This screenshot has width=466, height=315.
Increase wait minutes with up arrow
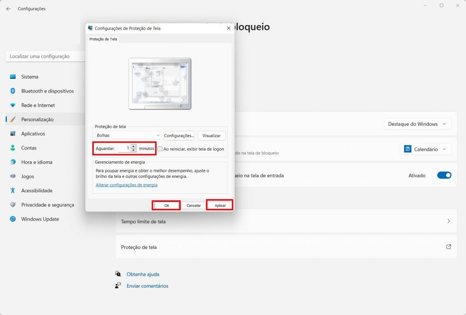[133, 146]
